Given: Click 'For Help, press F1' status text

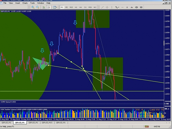Looking at the screenshot, I should 7,127.
